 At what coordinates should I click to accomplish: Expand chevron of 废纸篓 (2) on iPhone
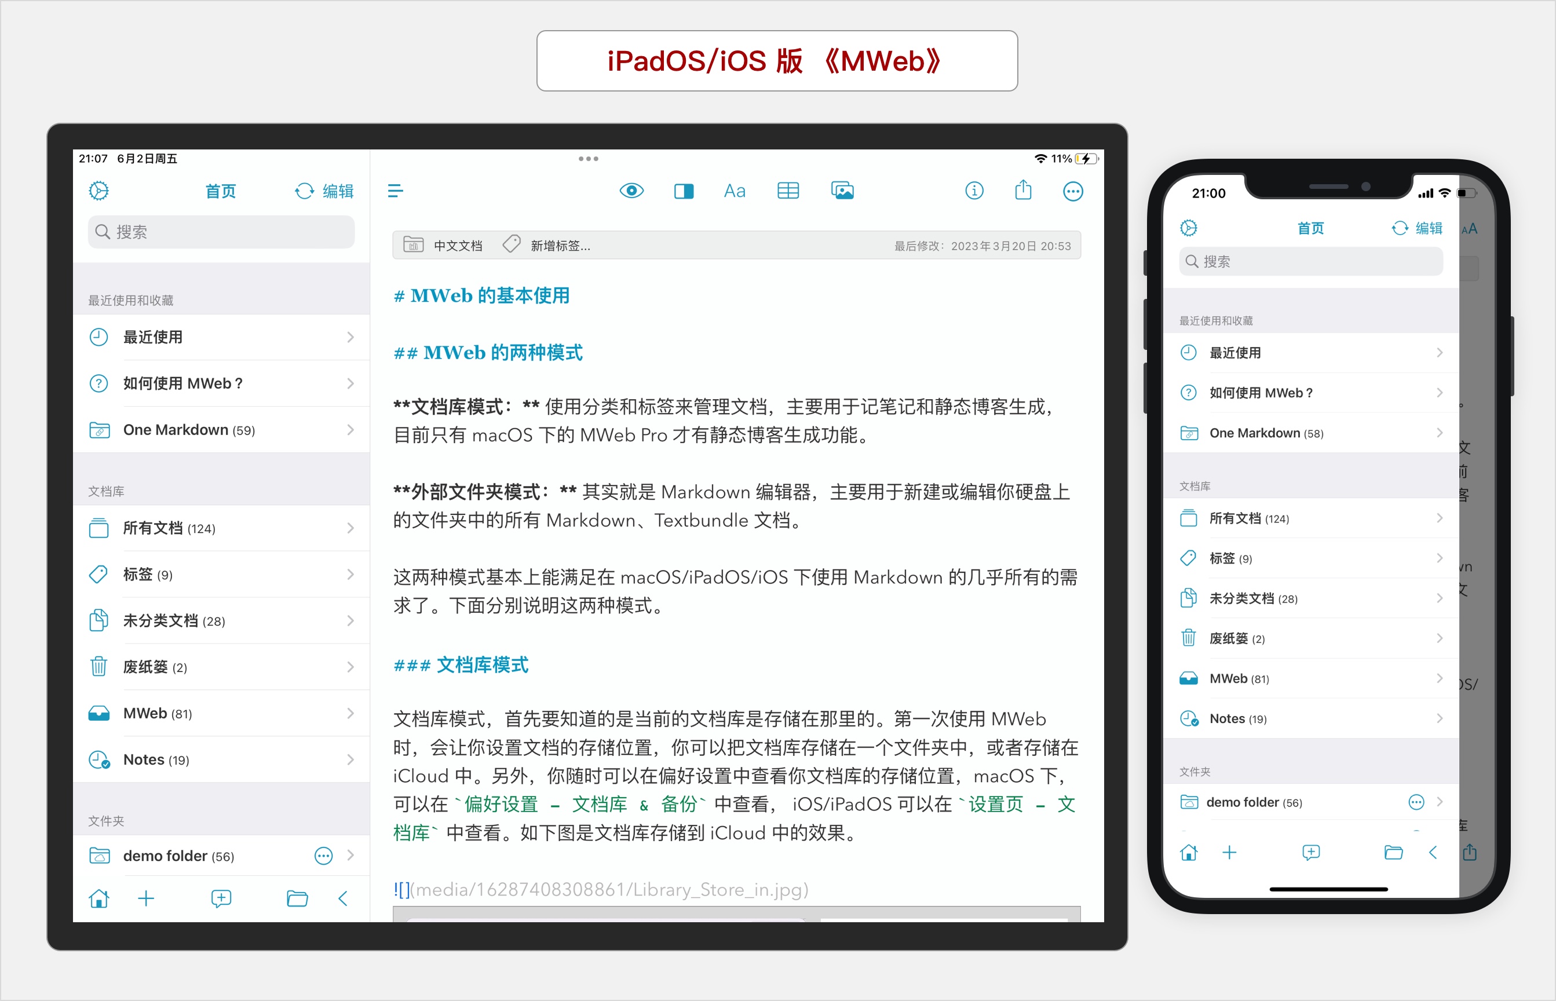pos(1440,638)
